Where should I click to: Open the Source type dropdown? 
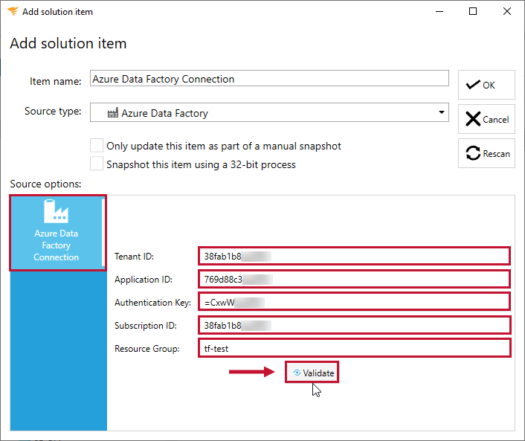coord(269,112)
